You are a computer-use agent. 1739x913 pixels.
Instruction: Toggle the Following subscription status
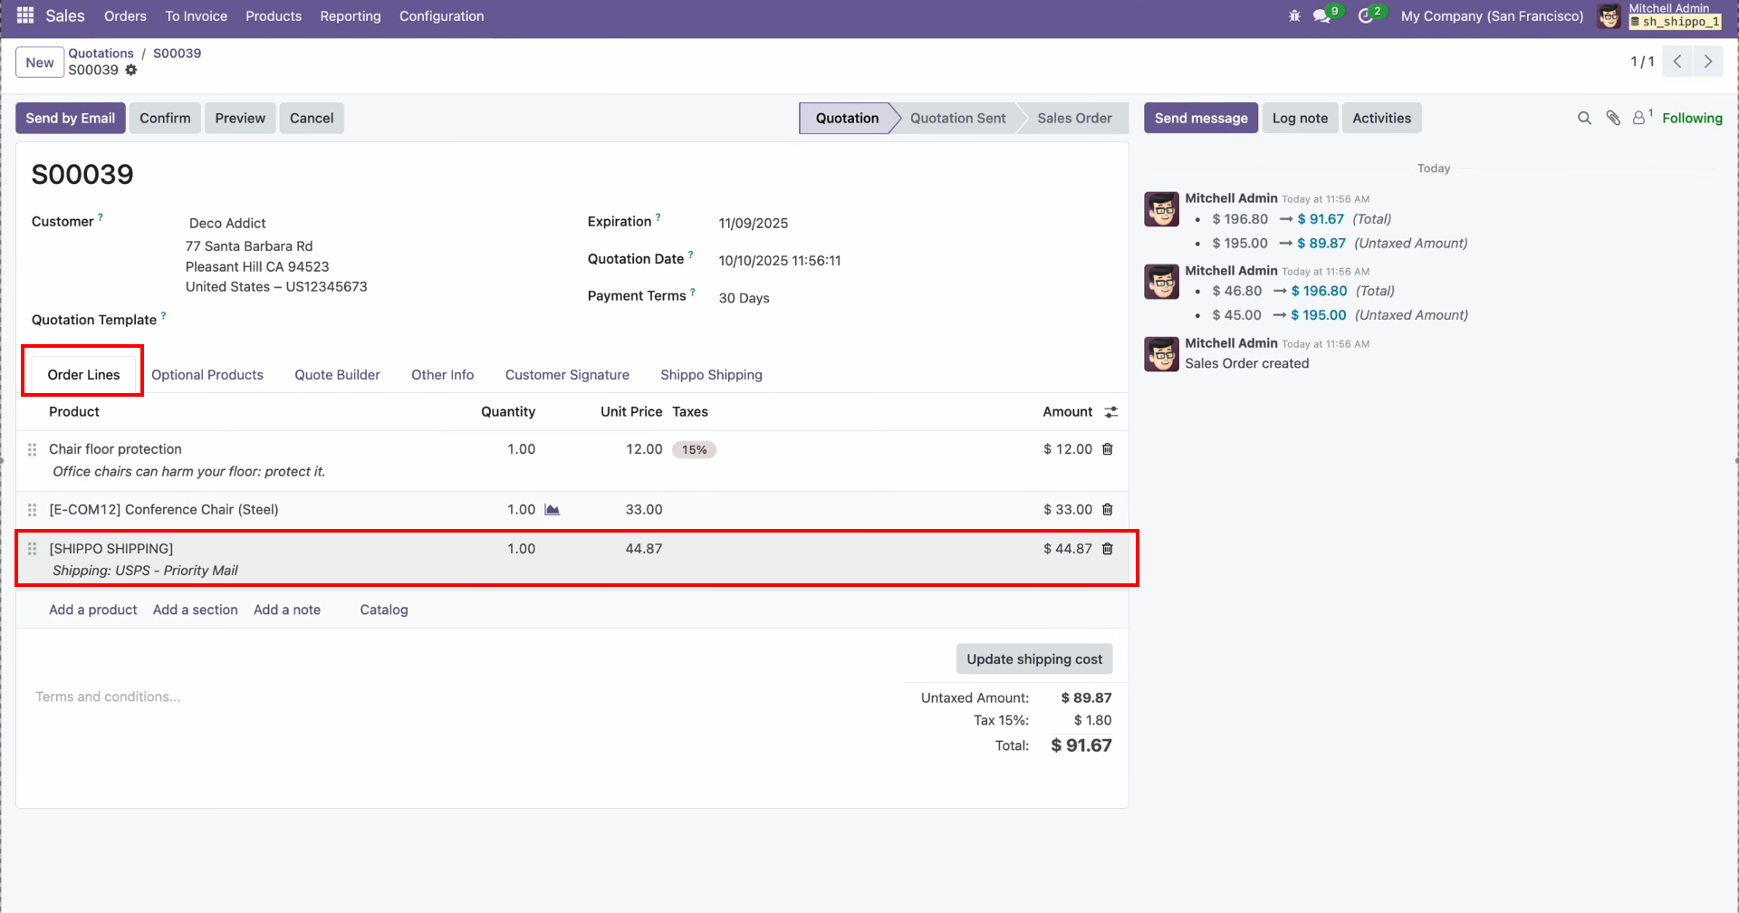pyautogui.click(x=1691, y=118)
